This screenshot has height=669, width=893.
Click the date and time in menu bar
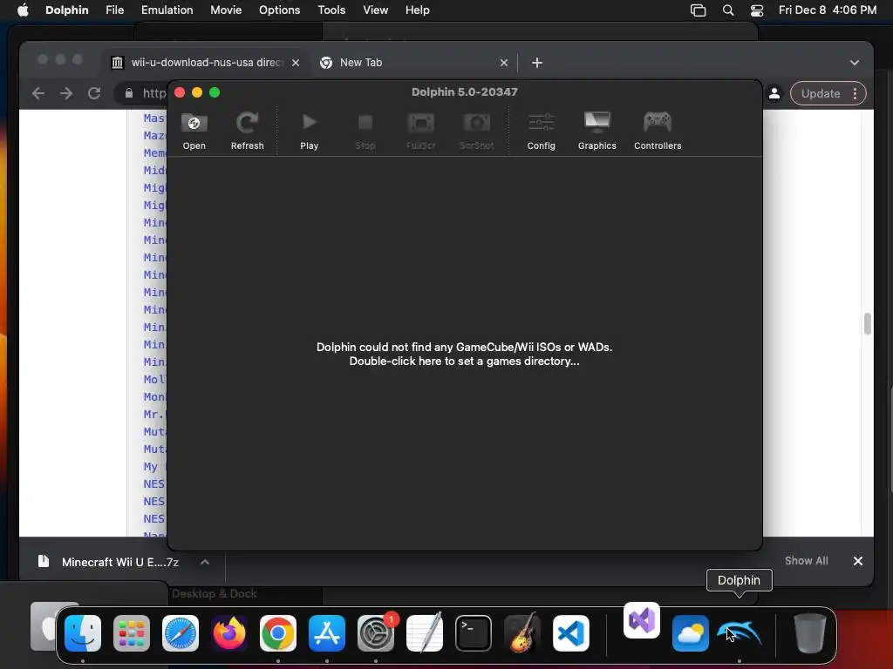pos(828,10)
